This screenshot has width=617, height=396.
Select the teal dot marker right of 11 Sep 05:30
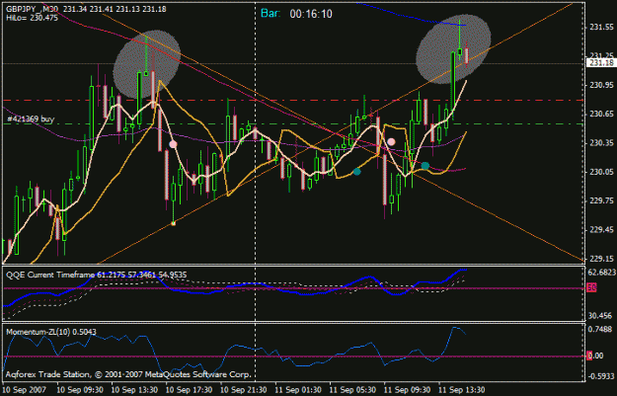pyautogui.click(x=357, y=172)
